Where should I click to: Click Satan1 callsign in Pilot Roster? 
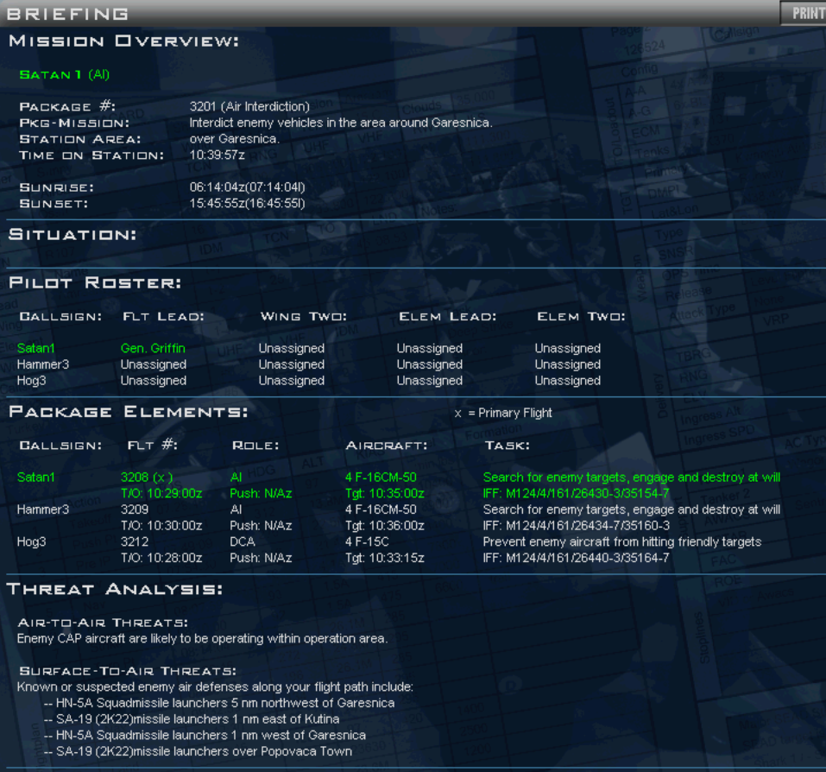tap(35, 349)
